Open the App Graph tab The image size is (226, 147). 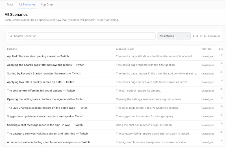47,5
